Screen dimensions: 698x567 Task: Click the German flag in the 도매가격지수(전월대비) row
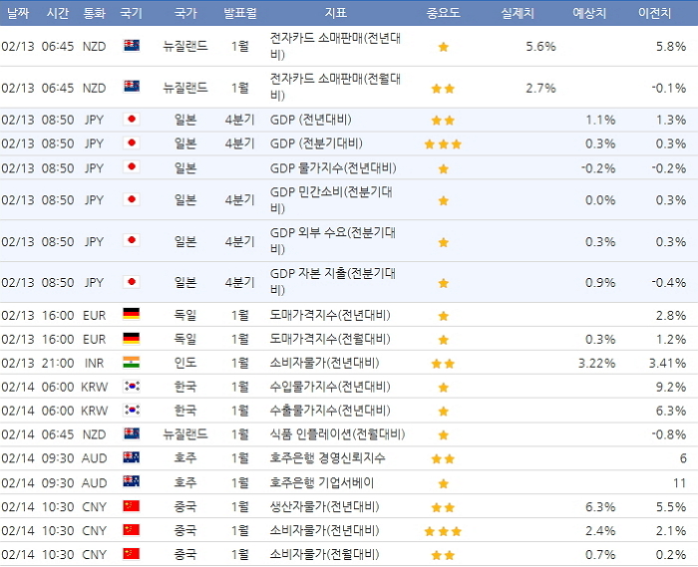pyautogui.click(x=132, y=339)
